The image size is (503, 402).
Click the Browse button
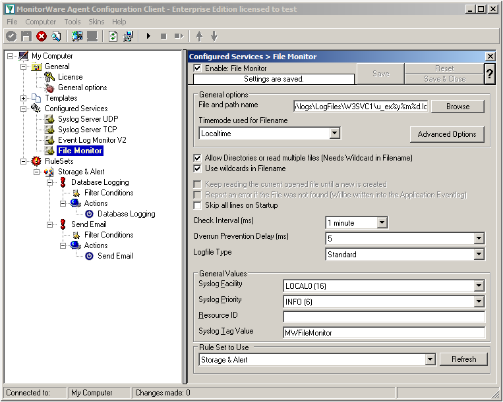458,107
